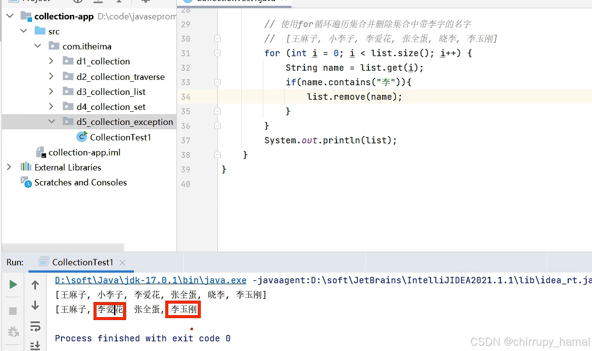Collapse the src folder chevron
This screenshot has height=351, width=592.
tap(24, 31)
